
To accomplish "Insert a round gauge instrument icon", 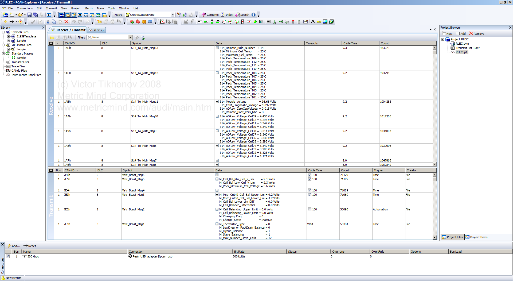I will point(224,22).
